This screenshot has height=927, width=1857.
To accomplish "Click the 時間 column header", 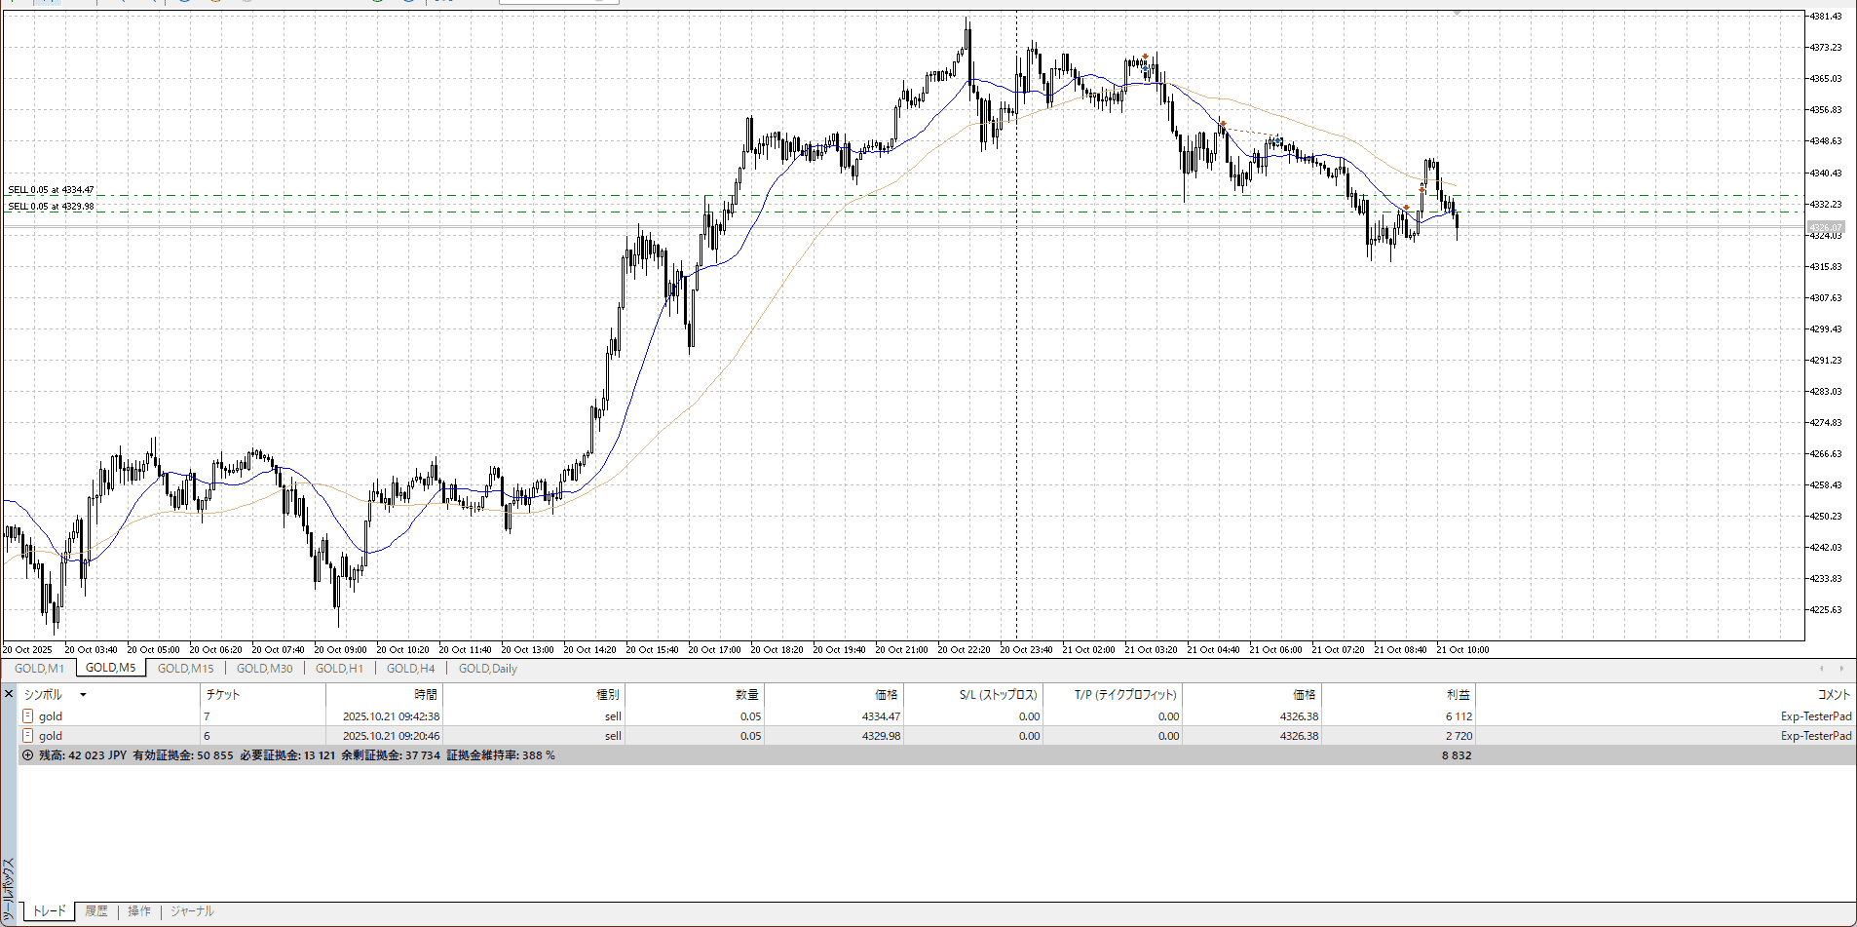I will pos(426,695).
